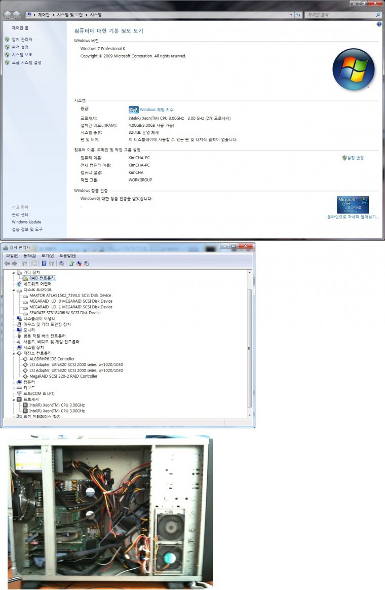The image size is (385, 590).
Task: Open the Properties icon in Device Manager toolbar
Action: [34, 264]
